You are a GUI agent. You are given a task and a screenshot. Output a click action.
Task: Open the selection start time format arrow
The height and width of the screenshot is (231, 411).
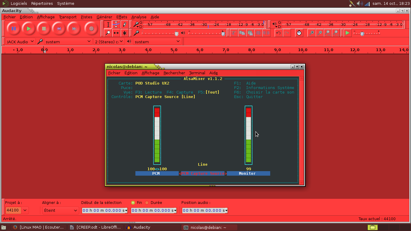(x=126, y=211)
